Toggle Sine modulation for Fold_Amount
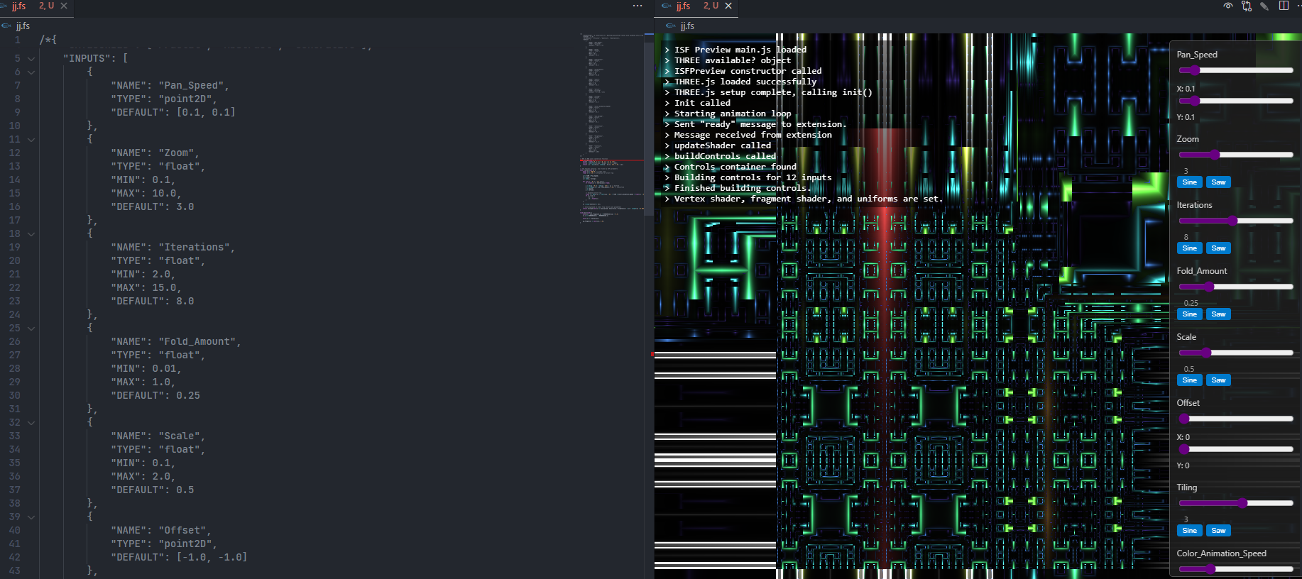 1190,314
